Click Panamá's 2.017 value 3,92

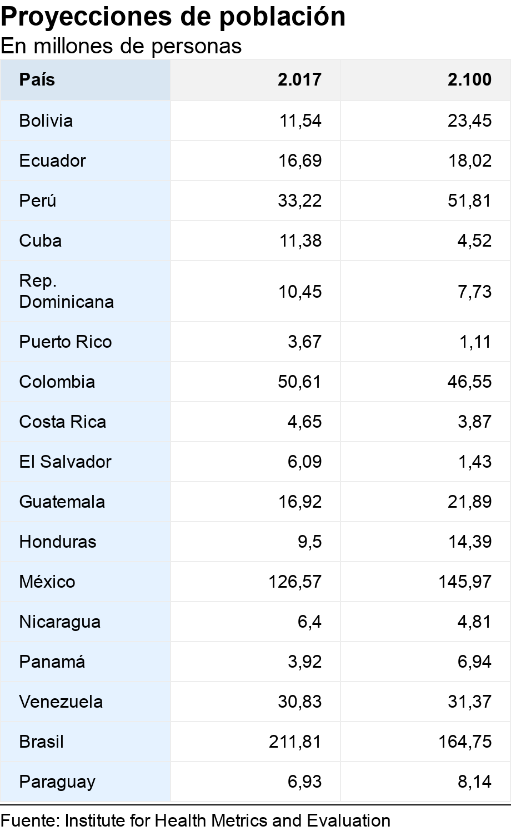pyautogui.click(x=304, y=662)
